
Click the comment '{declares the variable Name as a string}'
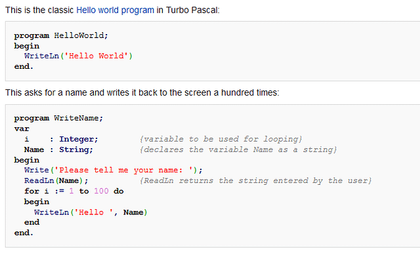point(238,149)
